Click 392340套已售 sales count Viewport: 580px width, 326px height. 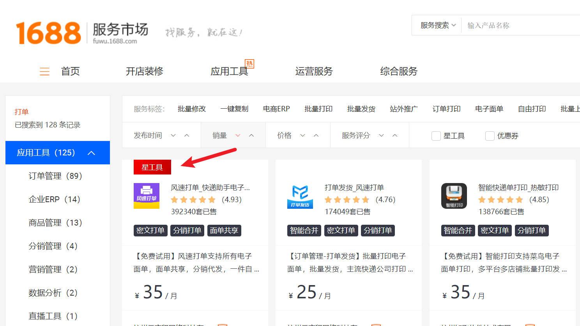click(x=194, y=212)
